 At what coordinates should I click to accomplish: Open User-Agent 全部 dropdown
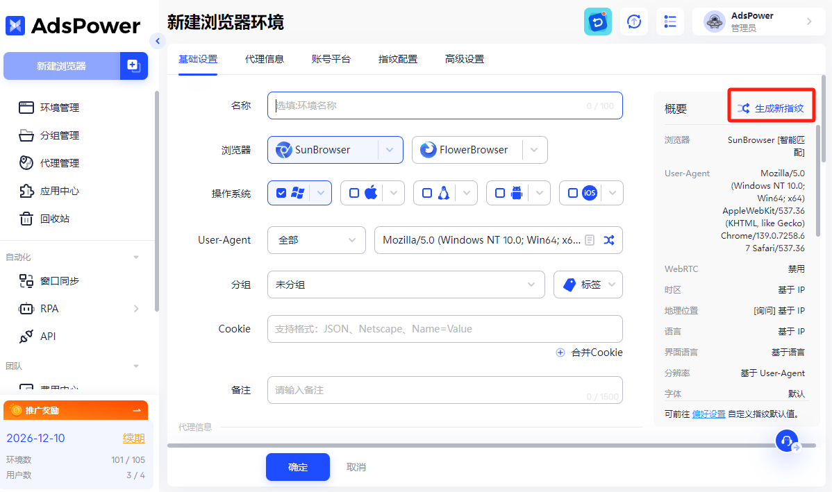coord(317,240)
